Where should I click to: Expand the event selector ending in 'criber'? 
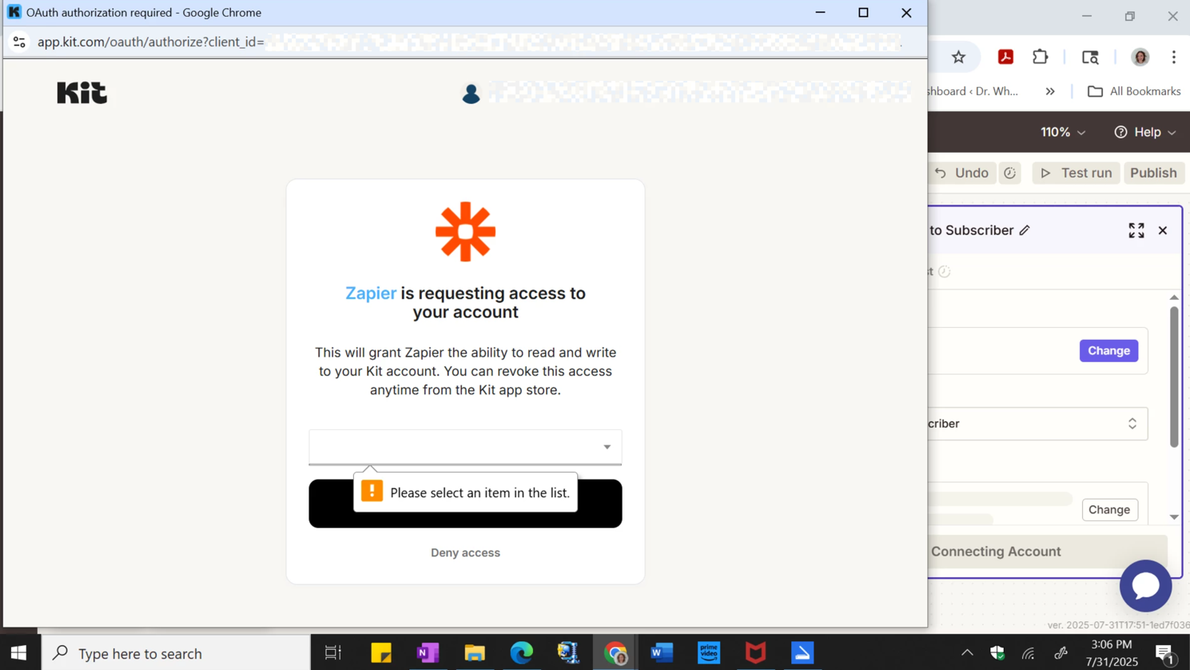1037,424
